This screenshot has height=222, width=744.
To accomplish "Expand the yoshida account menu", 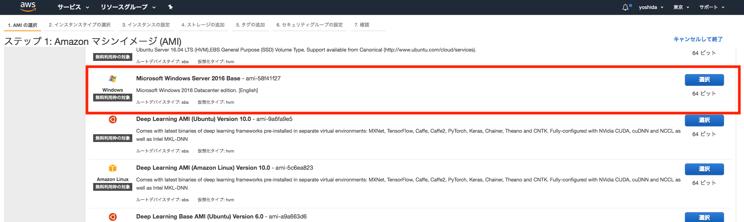I will (651, 7).
